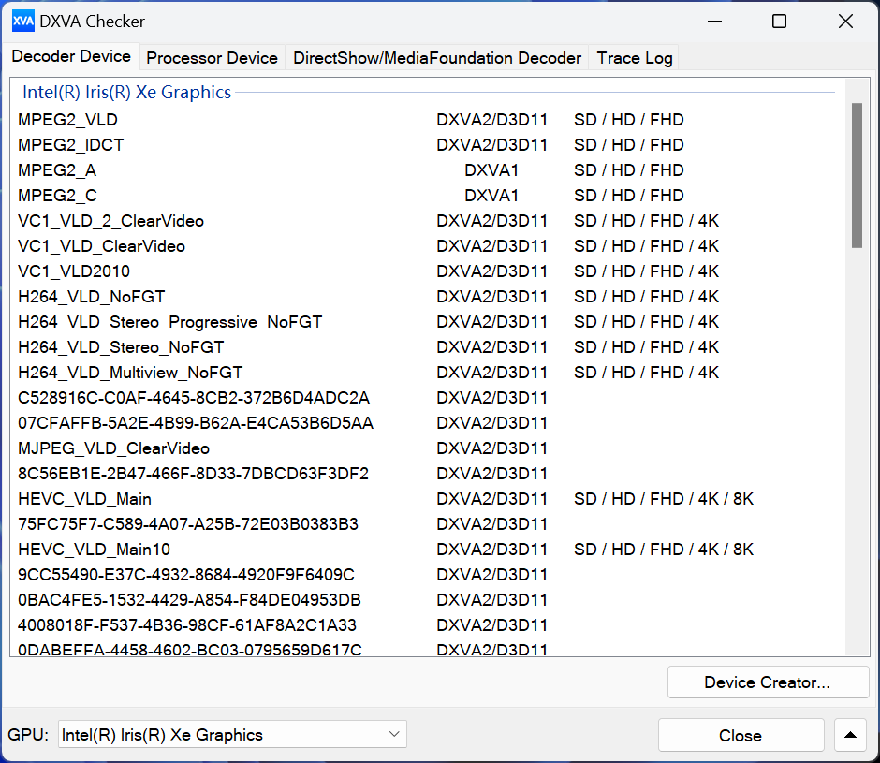This screenshot has width=880, height=763.
Task: Open the GPU selection dropdown
Action: click(x=232, y=734)
